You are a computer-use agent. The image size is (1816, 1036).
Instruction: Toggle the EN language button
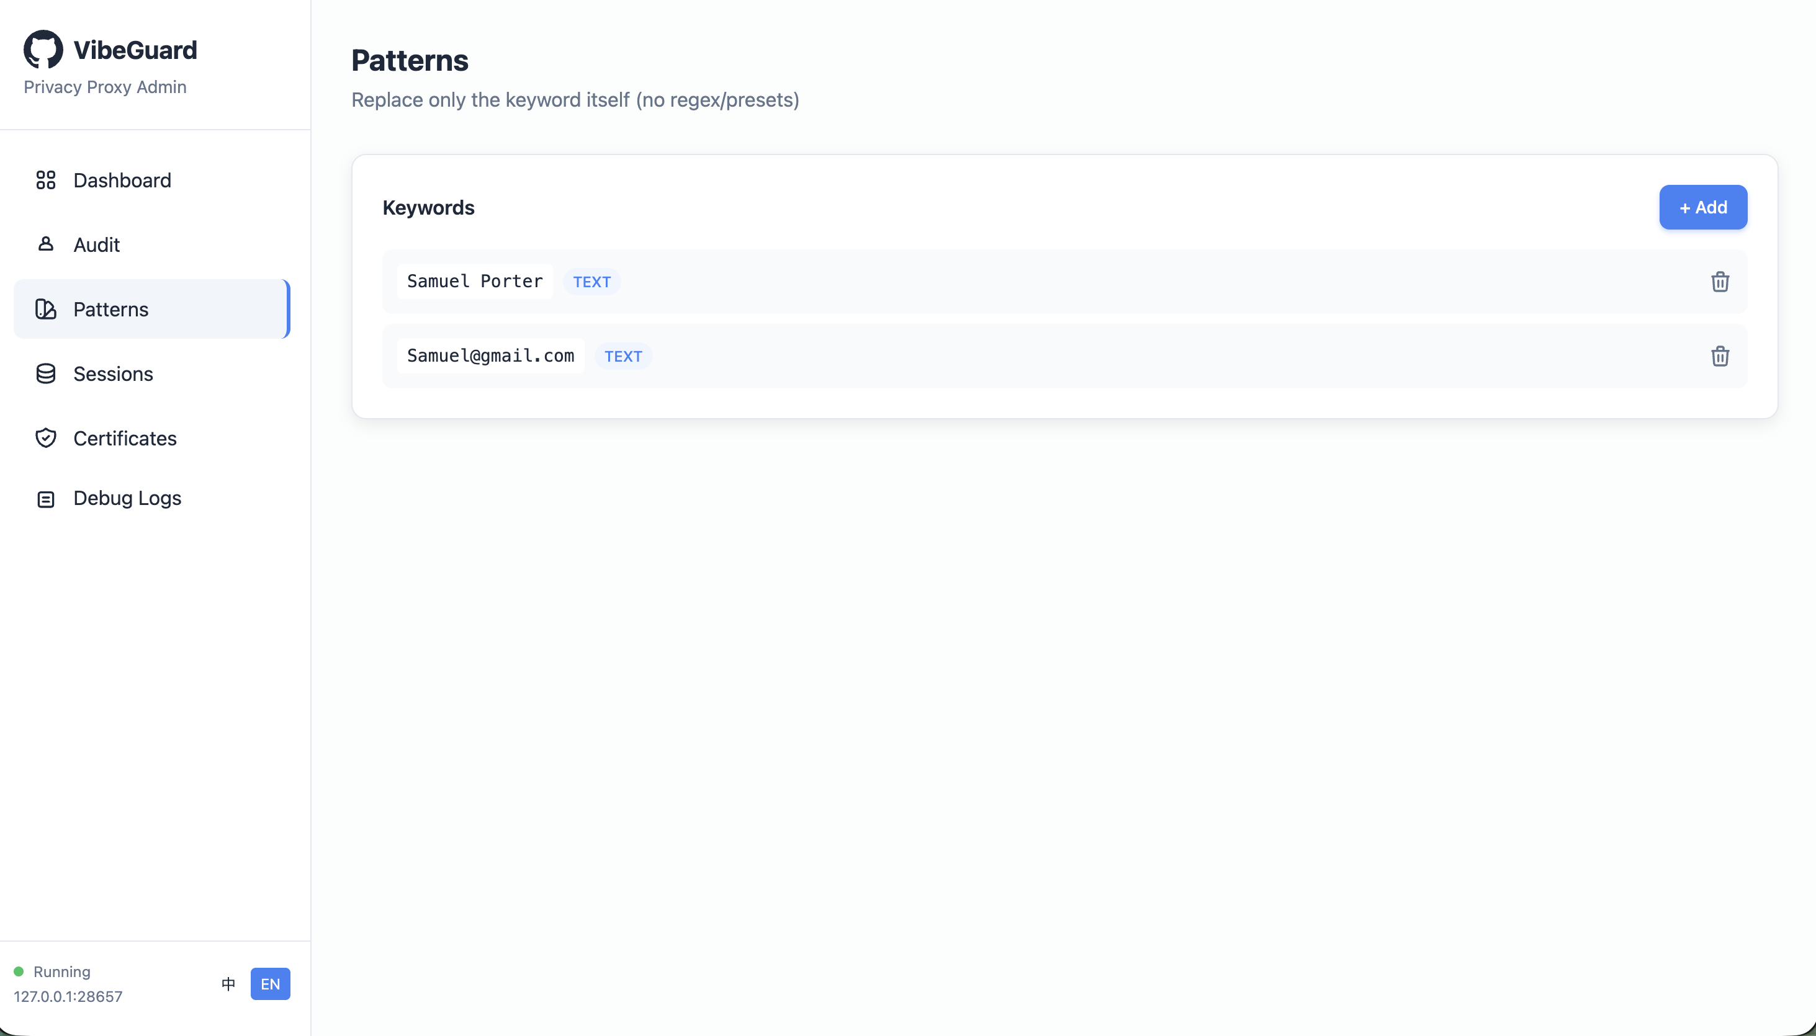tap(271, 984)
